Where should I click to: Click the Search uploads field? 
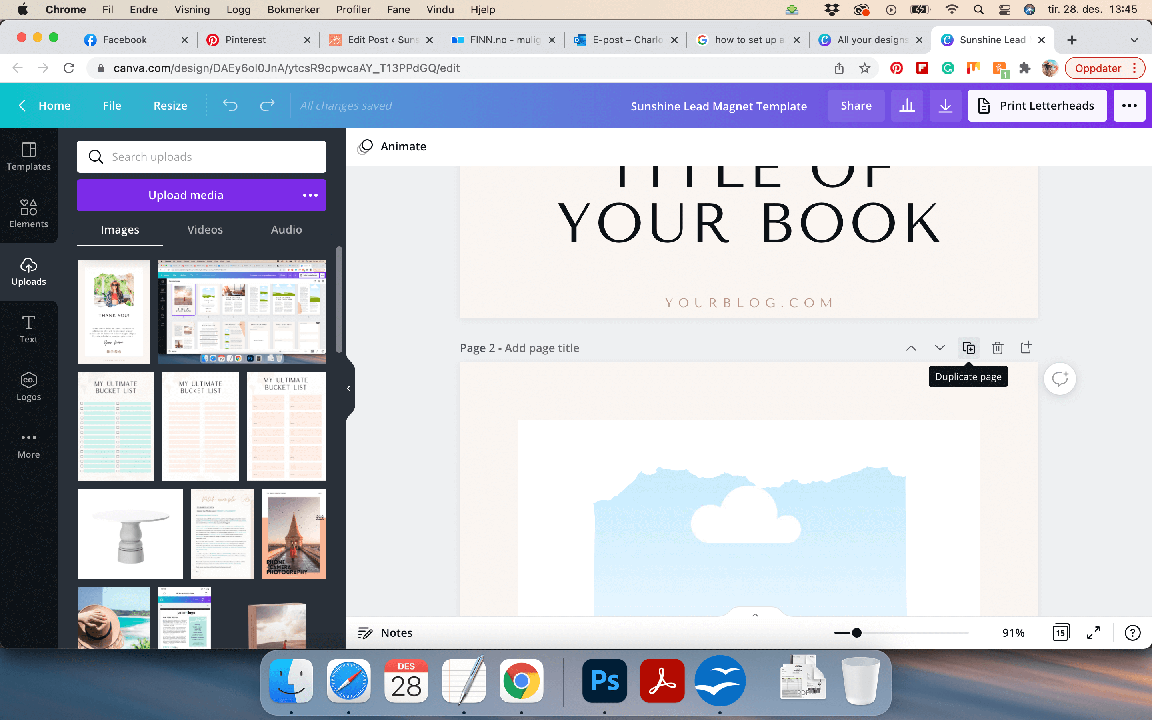tap(201, 157)
